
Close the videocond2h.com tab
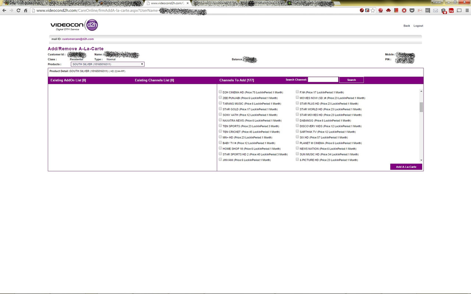click(187, 3)
